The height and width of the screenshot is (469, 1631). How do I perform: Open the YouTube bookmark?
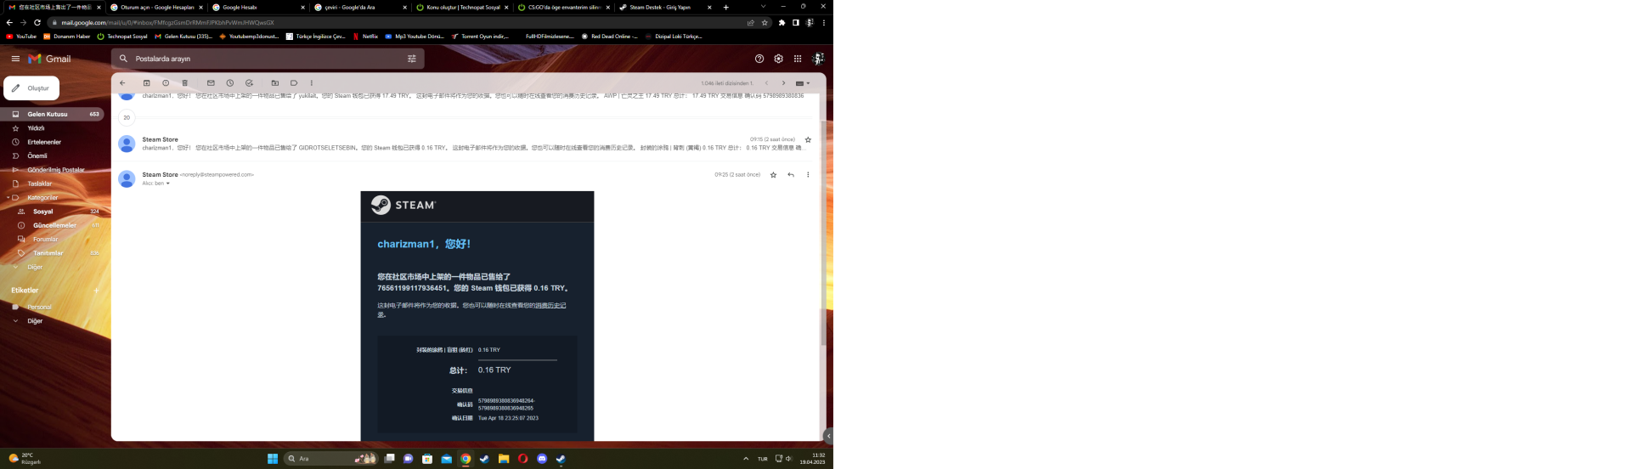click(x=21, y=37)
